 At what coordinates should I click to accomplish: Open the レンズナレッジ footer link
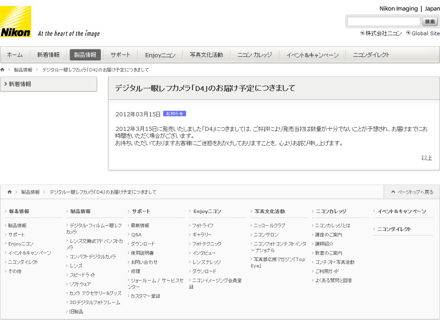(207, 262)
